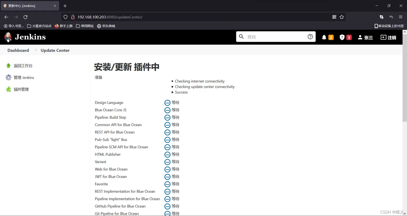Select the 更新中心 [Jenkins] browser tab
407x216 pixels.
click(30, 6)
